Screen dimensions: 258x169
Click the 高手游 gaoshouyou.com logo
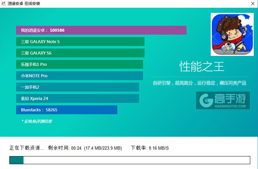[x=223, y=100]
